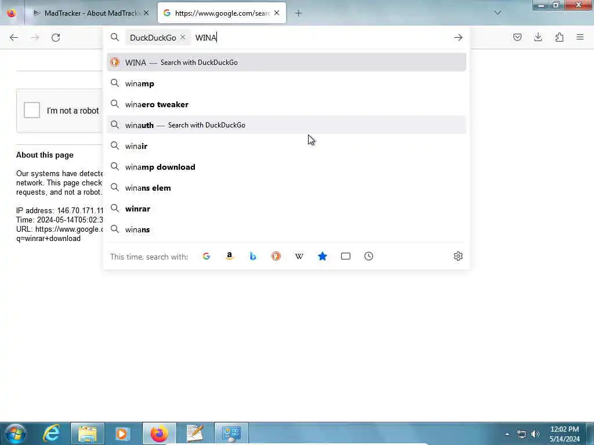Choose the winans suggestion

point(286,229)
